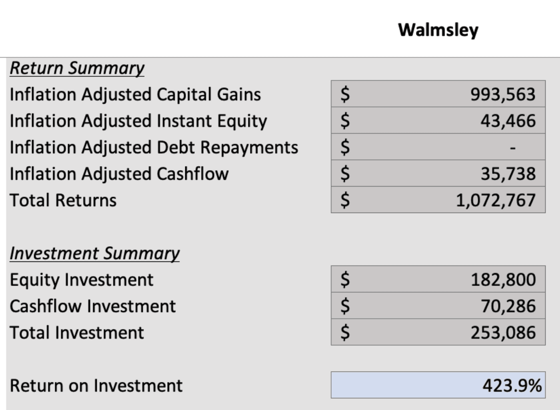The image size is (560, 410).
Task: Click the blue 423.9% return cell
Action: (x=438, y=385)
